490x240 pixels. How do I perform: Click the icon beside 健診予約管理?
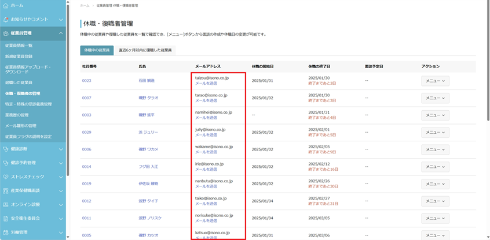coord(5,163)
